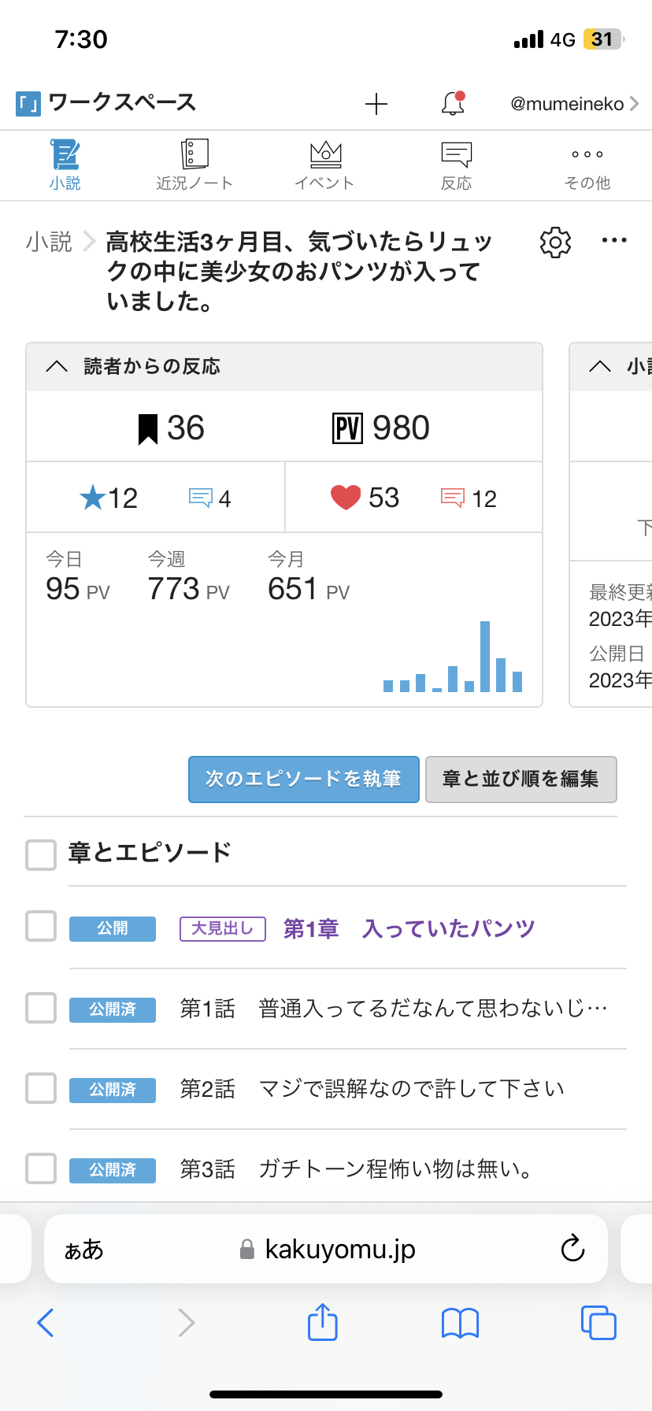The width and height of the screenshot is (652, 1411).
Task: Expand the @mumeineko account chevron
Action: (x=634, y=103)
